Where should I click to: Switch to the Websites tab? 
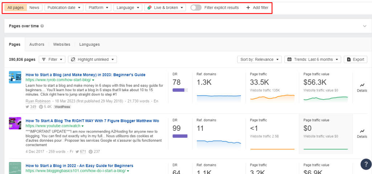click(62, 44)
